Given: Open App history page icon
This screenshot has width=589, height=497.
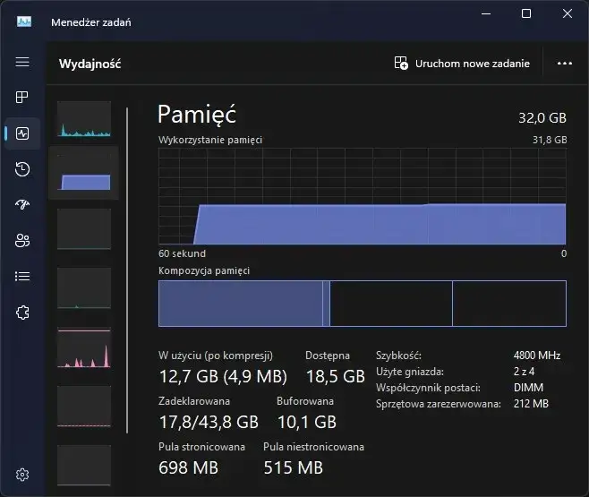Looking at the screenshot, I should point(22,169).
